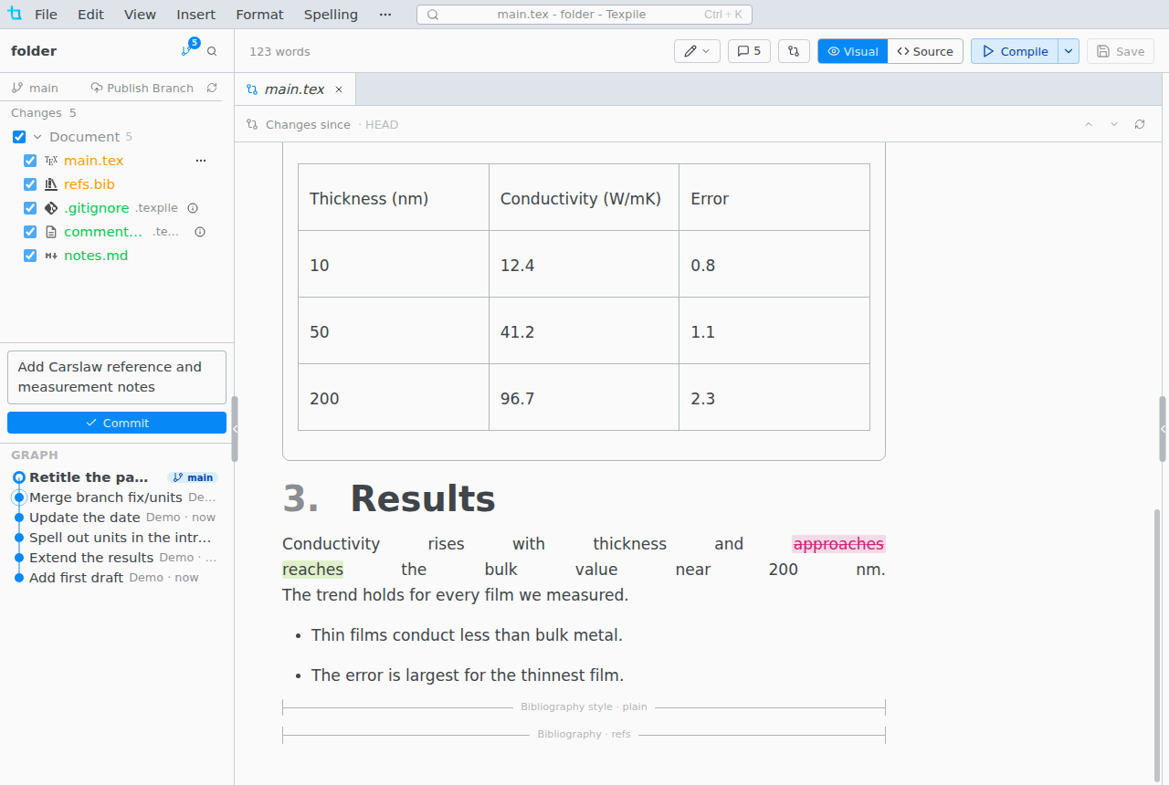Go to previous change arrow
1169x785 pixels.
coord(1089,124)
